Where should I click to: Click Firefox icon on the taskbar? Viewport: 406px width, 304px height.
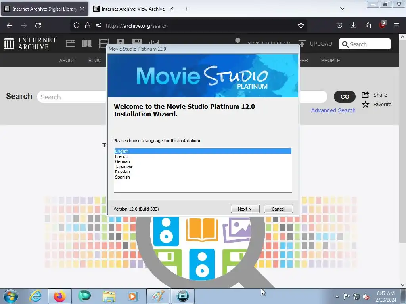click(59, 296)
